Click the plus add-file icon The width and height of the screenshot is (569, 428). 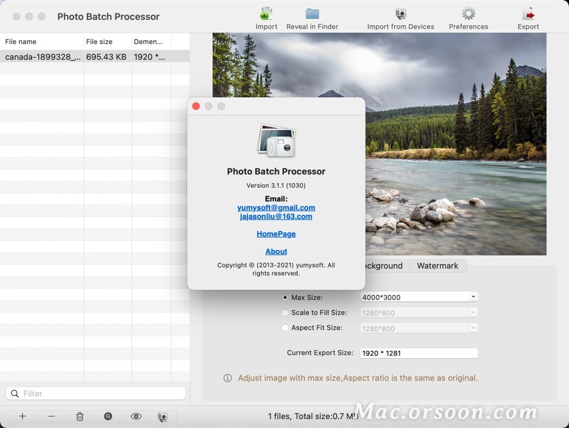click(x=23, y=416)
